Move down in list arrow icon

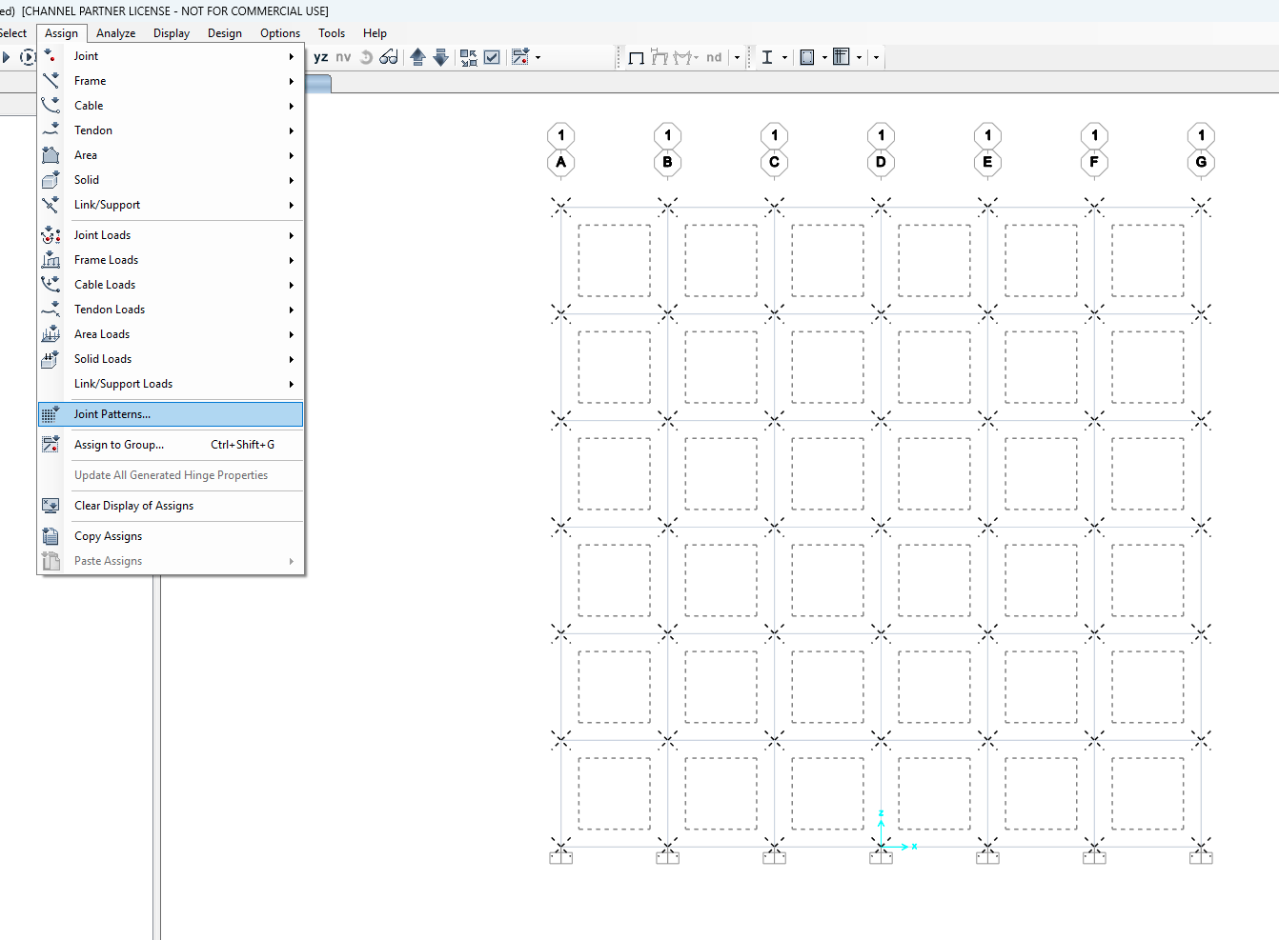(x=440, y=57)
